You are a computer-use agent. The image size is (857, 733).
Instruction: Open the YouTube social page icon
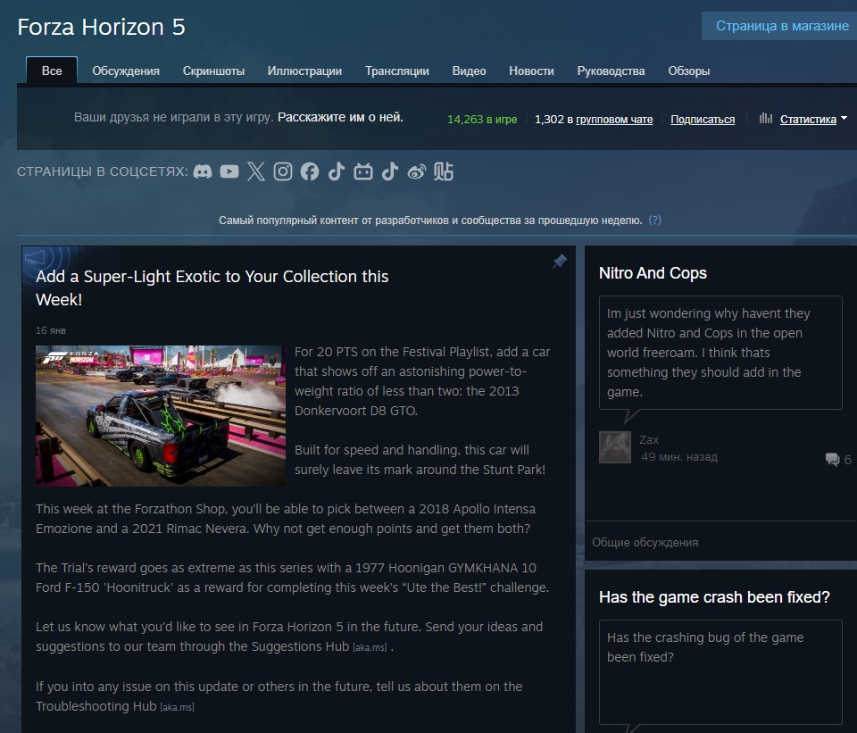pyautogui.click(x=229, y=171)
